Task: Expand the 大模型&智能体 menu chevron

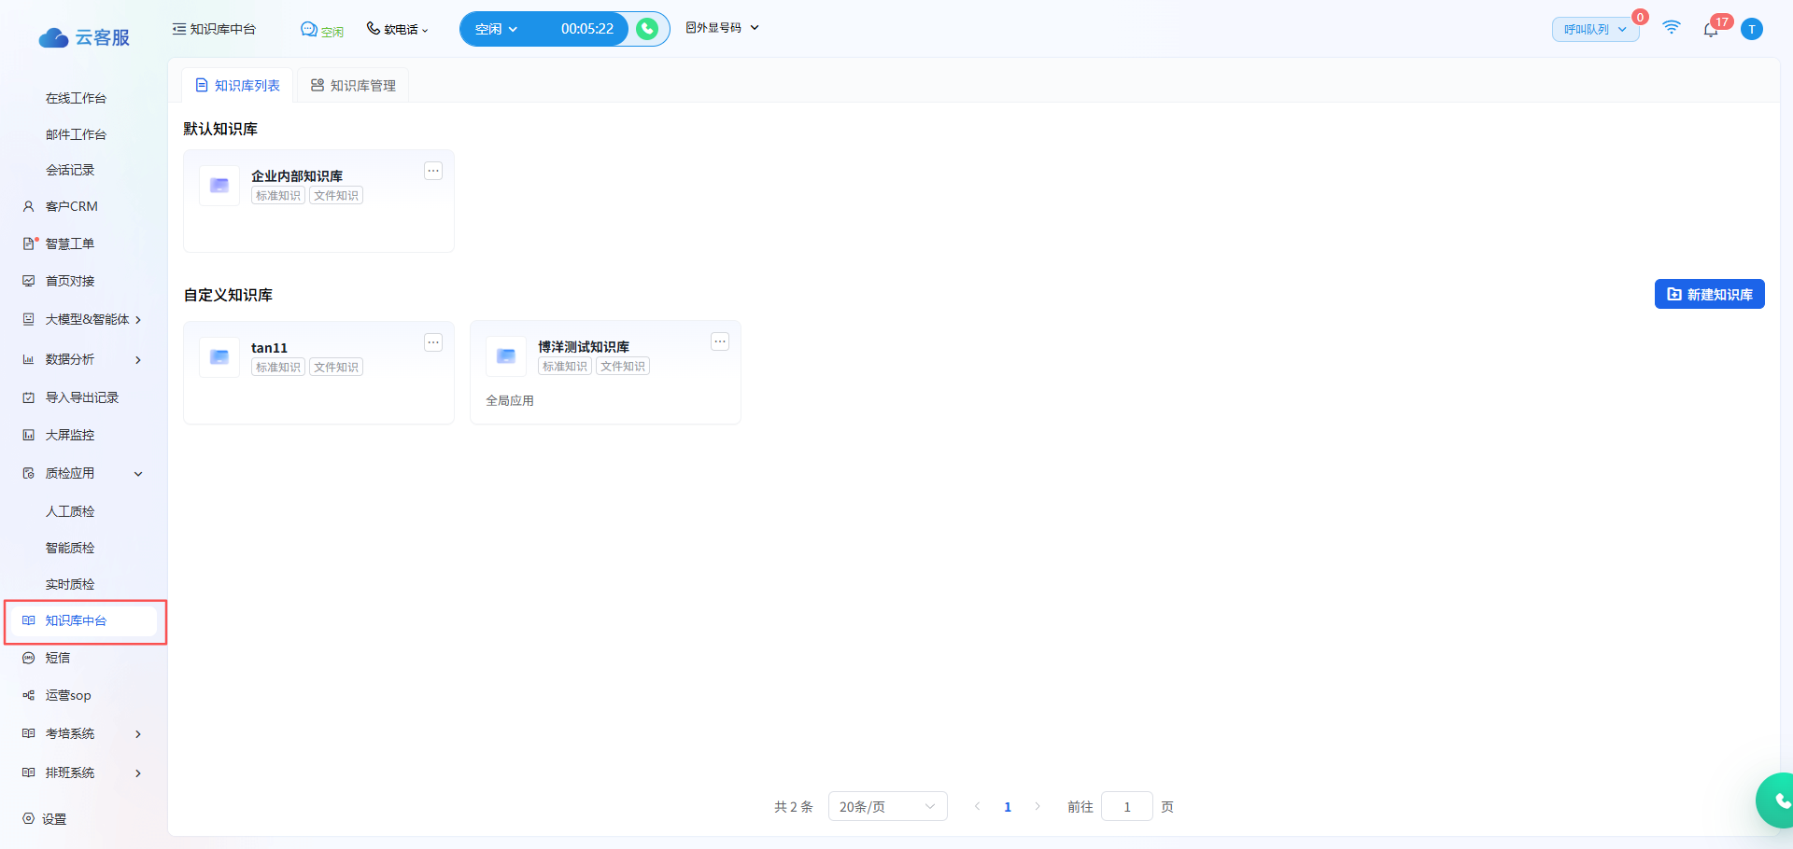Action: [138, 320]
